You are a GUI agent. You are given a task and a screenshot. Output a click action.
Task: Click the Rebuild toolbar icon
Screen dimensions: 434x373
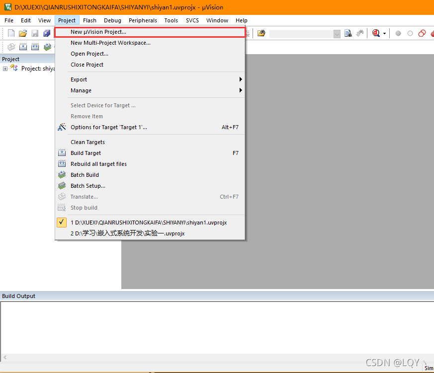click(35, 47)
